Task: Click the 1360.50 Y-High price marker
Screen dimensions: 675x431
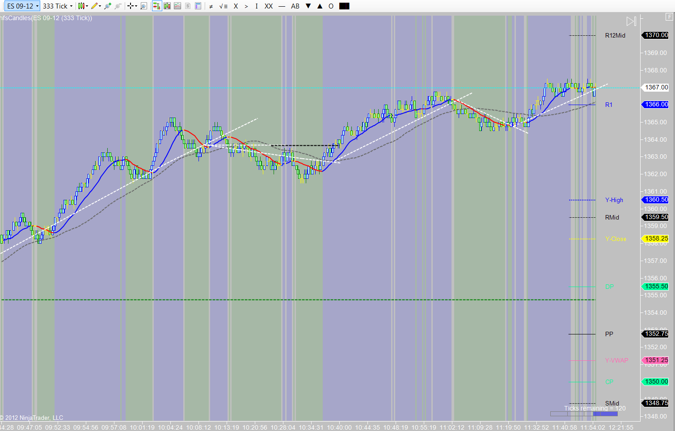Action: pos(656,199)
